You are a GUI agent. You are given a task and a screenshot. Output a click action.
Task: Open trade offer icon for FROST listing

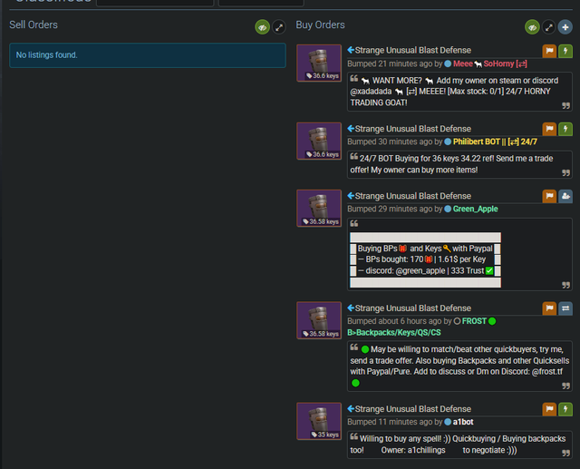(565, 308)
